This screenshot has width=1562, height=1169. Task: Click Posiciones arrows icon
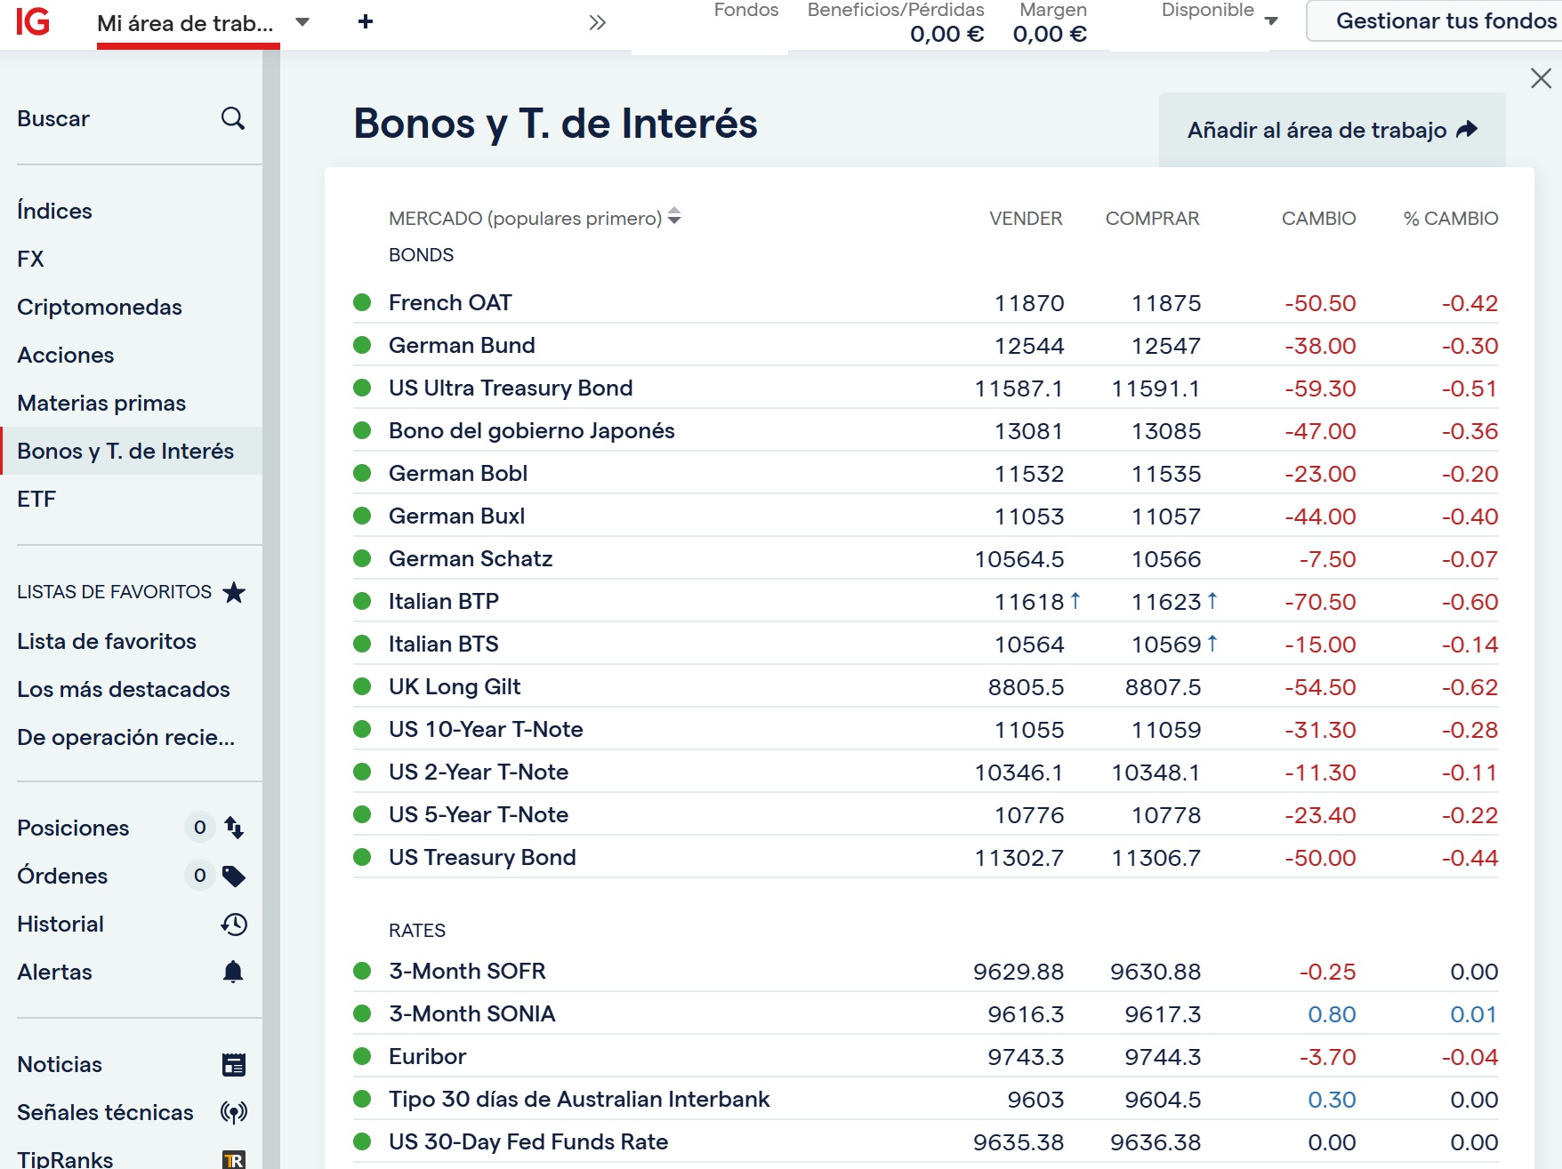[x=234, y=828]
